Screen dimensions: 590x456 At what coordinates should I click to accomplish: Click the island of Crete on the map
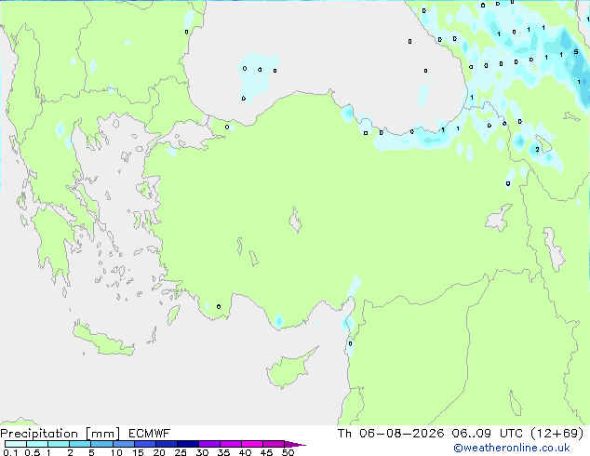pyautogui.click(x=102, y=340)
